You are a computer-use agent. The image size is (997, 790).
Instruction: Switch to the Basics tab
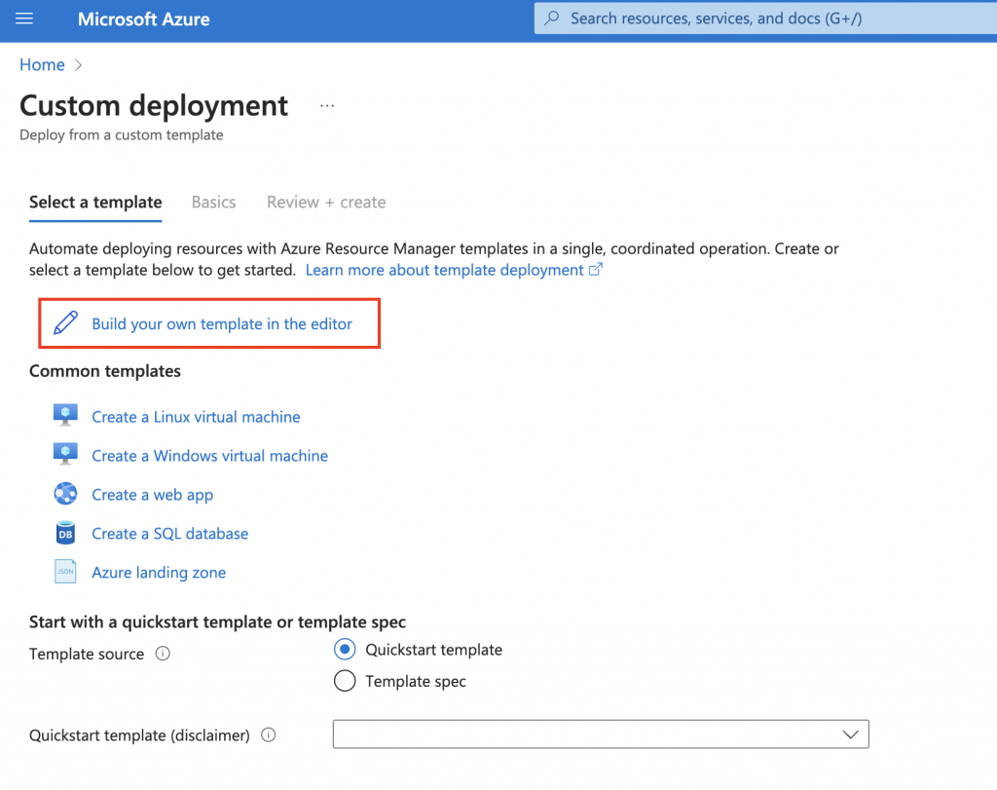[x=213, y=203]
